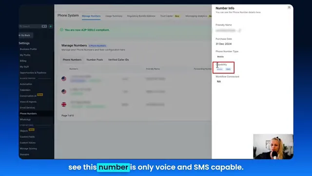The image size is (312, 176).
Task: Open Business Profile settings
Action: (28, 49)
